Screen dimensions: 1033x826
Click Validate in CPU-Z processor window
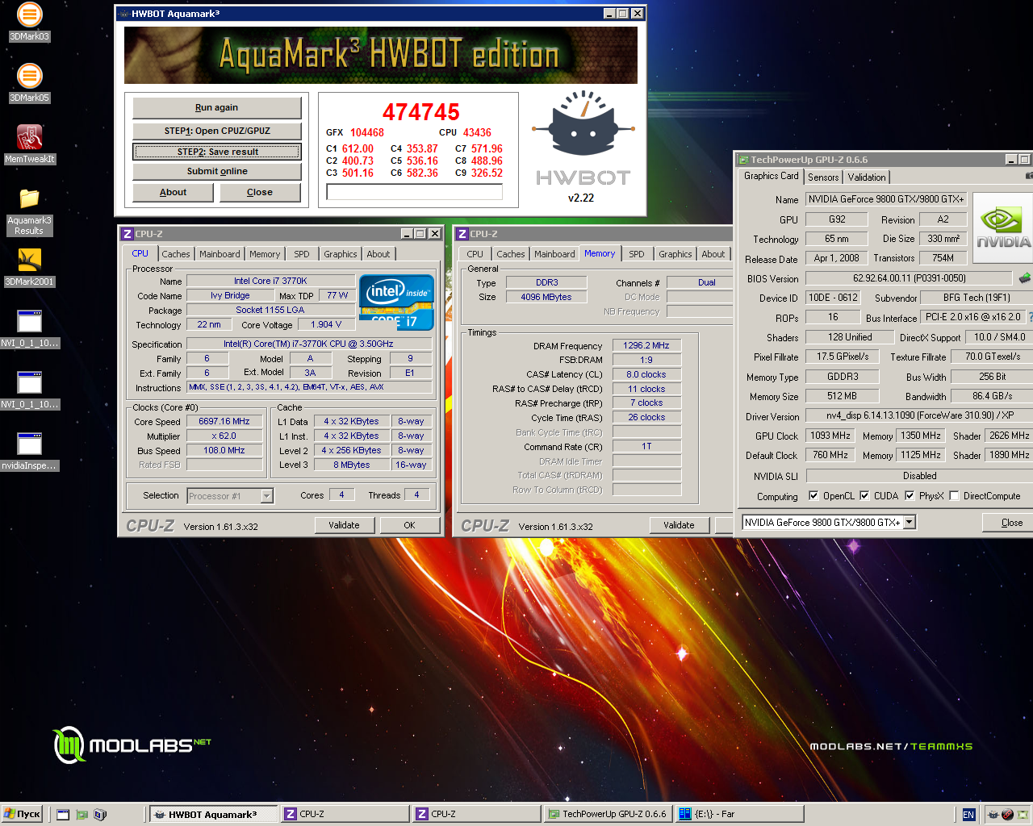pos(344,525)
